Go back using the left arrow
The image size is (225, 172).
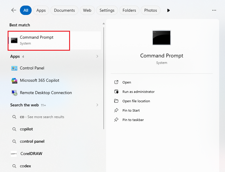14,10
